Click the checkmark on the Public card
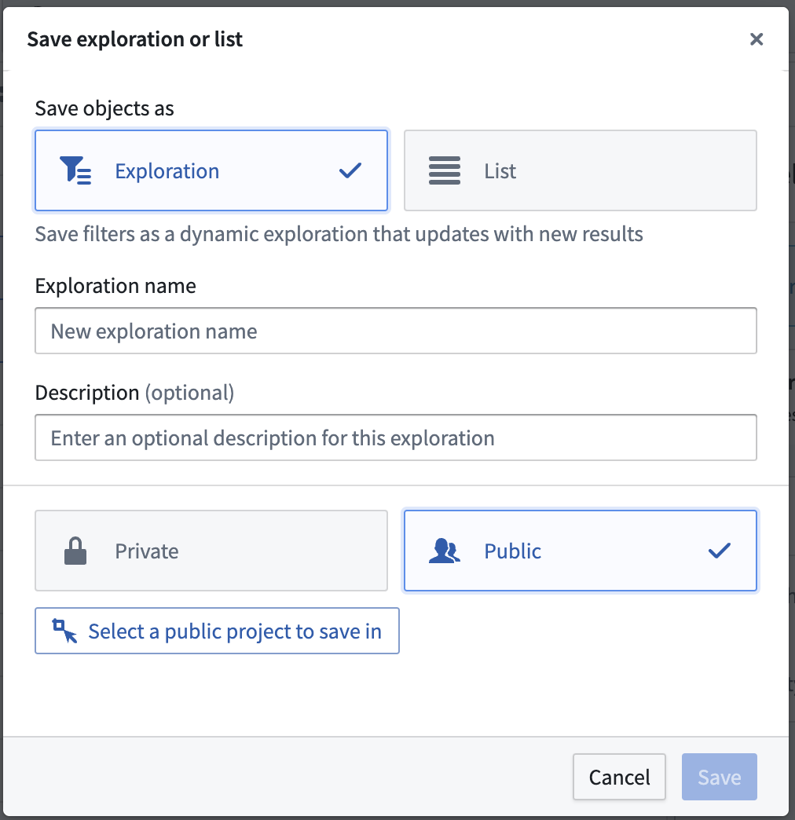The width and height of the screenshot is (795, 820). (719, 551)
